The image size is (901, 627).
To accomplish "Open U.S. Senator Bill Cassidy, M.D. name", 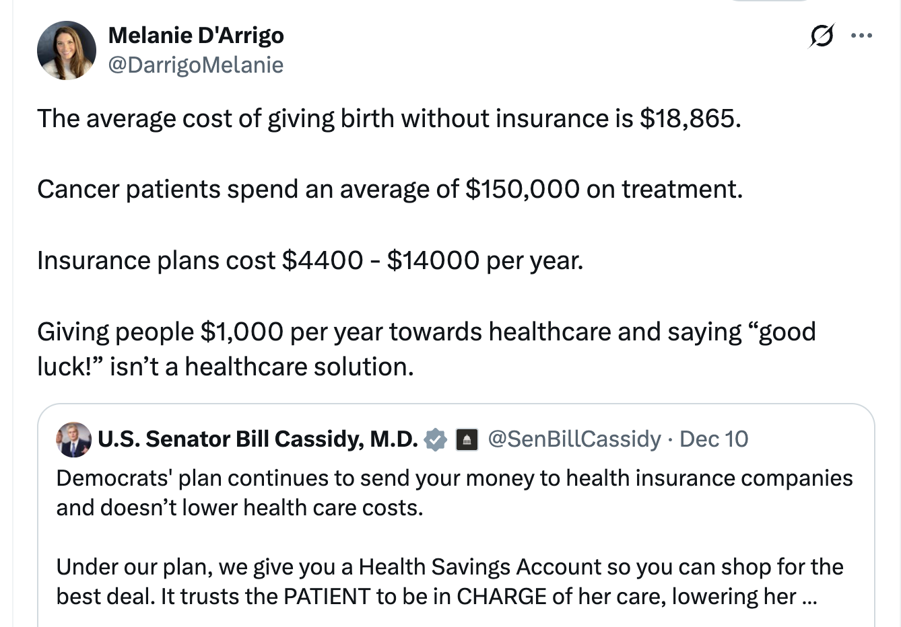I will (258, 439).
